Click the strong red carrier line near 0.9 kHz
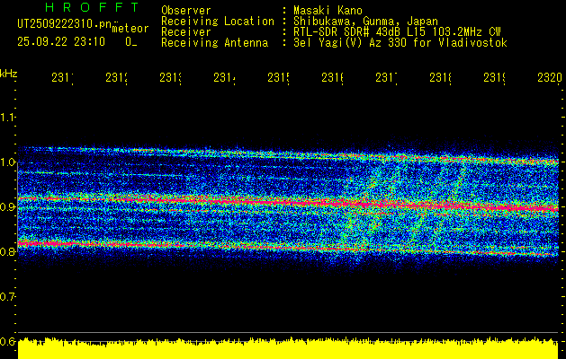Image resolution: width=566 pixels, height=359 pixels. (x=288, y=204)
